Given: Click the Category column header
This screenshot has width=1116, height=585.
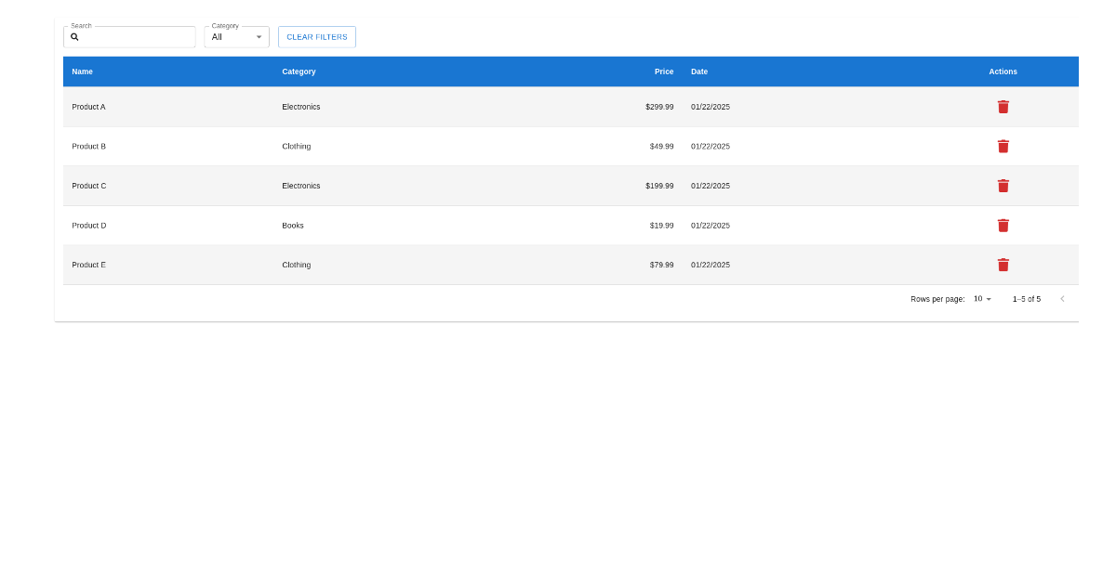Looking at the screenshot, I should coord(299,71).
